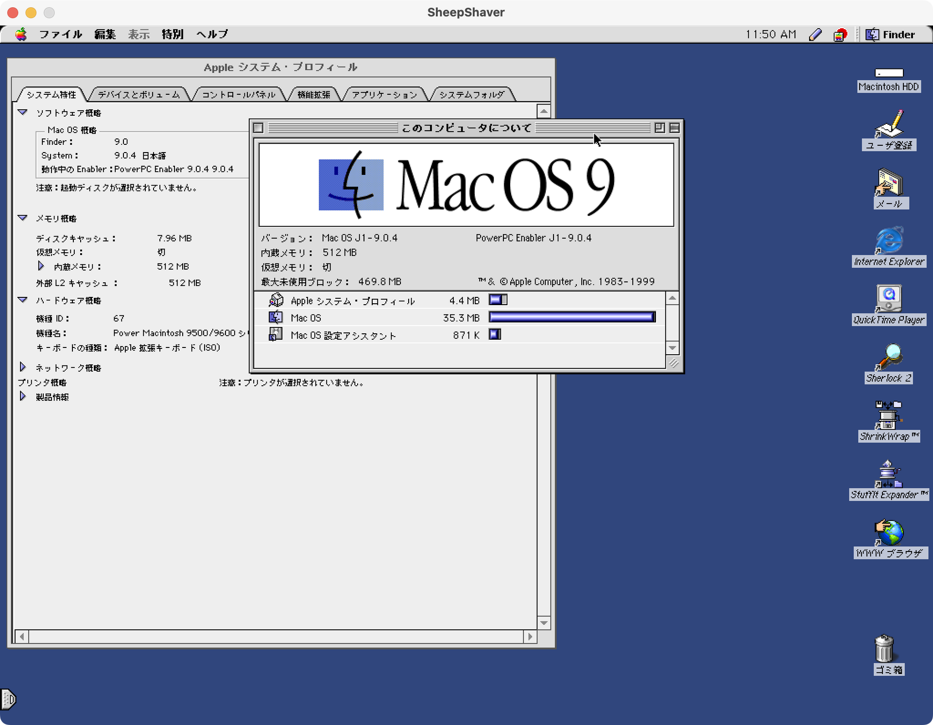Click the Power Macintosh 9500/9600 model name
The width and height of the screenshot is (933, 725).
[180, 333]
